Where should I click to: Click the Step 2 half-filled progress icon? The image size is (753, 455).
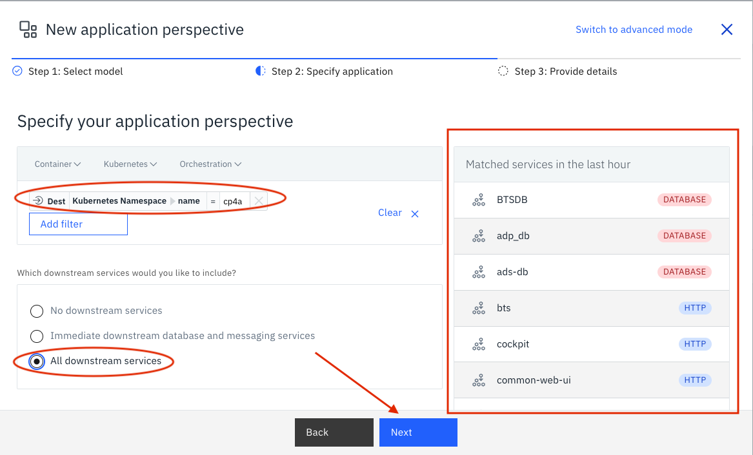pyautogui.click(x=260, y=71)
